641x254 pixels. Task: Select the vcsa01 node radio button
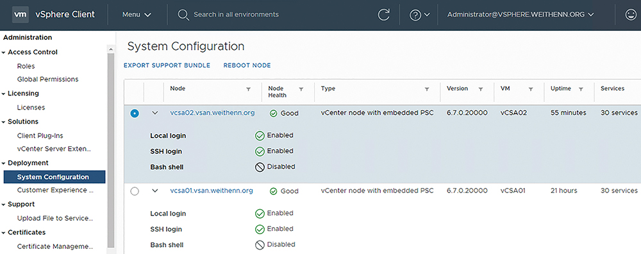(135, 191)
